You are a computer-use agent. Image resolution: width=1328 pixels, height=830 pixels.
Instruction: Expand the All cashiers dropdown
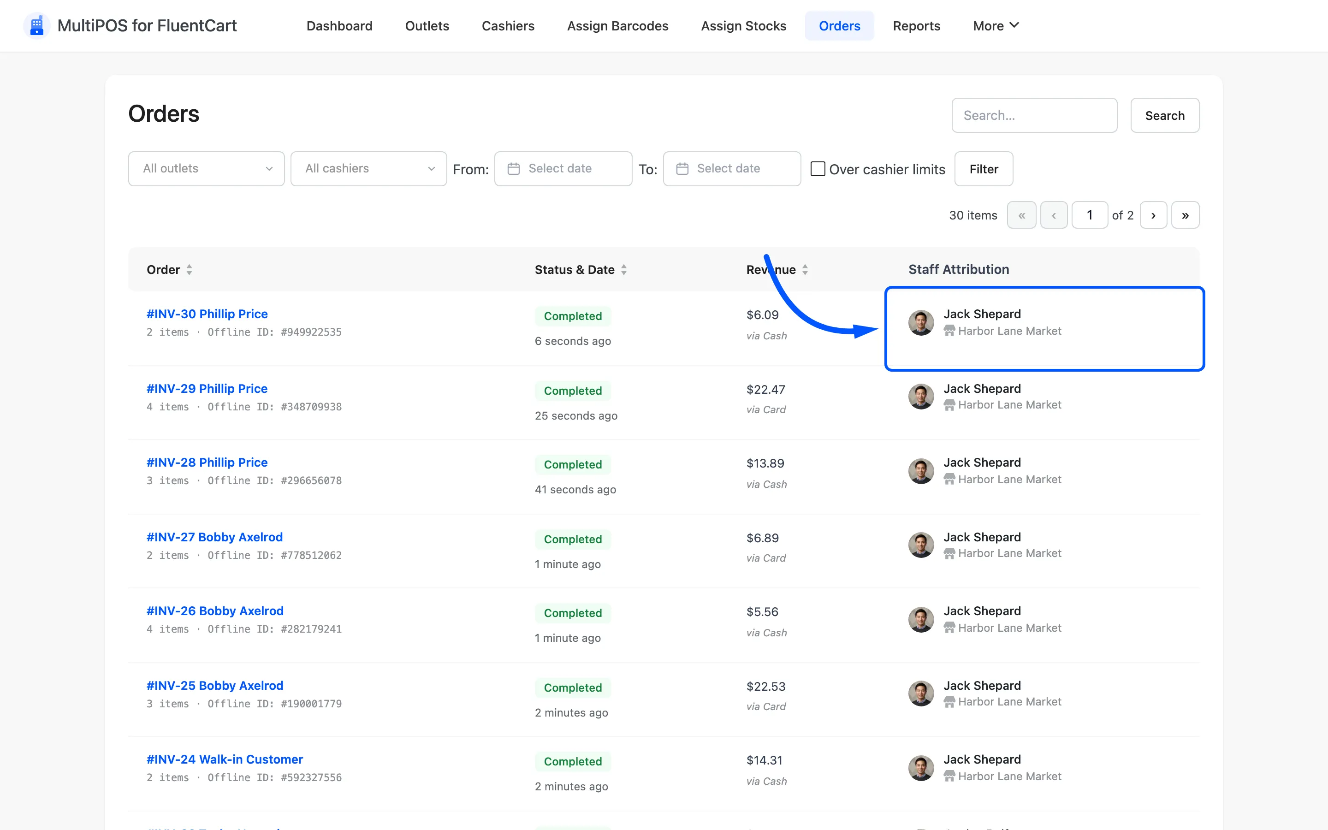pyautogui.click(x=369, y=168)
